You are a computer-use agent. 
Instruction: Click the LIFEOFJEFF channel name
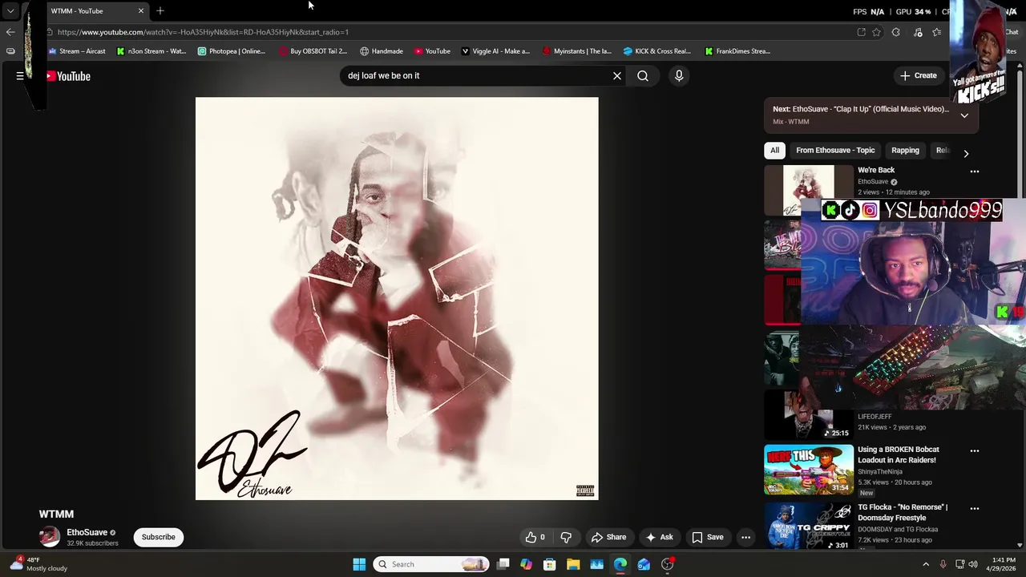[875, 417]
